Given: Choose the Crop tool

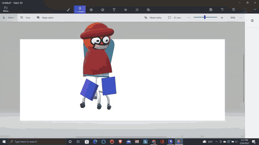Looking at the screenshot, I should (x=25, y=18).
